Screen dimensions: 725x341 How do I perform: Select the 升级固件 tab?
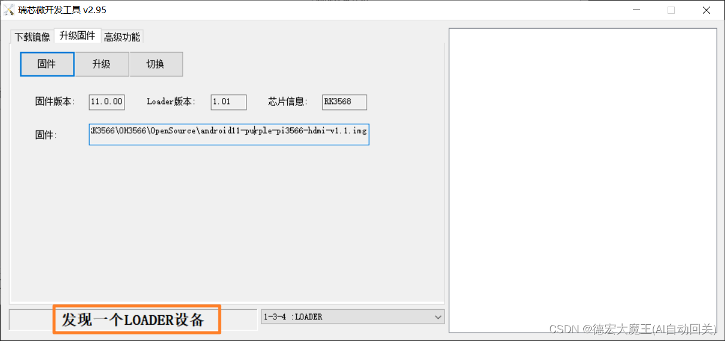pos(77,36)
